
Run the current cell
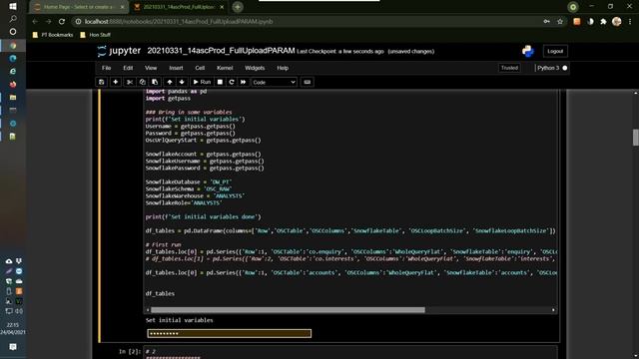[x=202, y=82]
